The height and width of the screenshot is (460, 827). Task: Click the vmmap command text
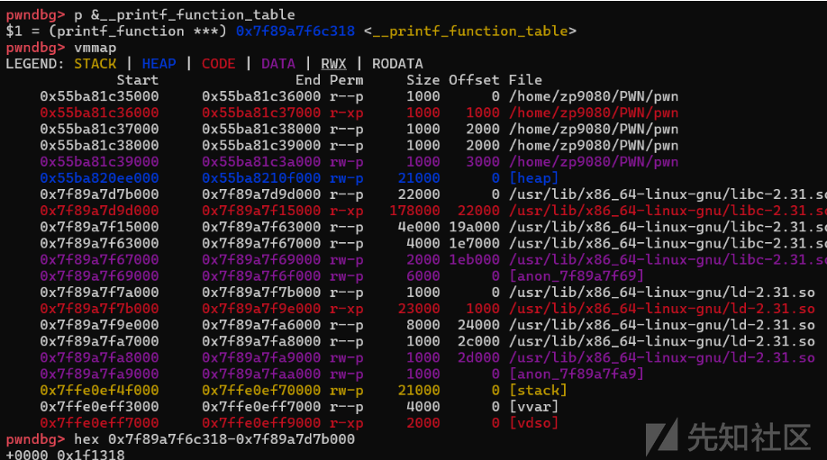(95, 48)
